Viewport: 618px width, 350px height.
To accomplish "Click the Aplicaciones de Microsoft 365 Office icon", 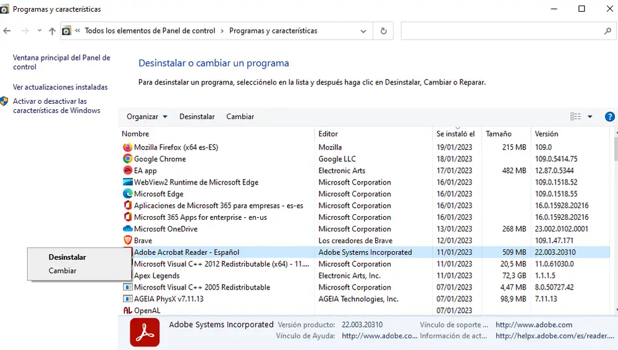I will tap(127, 205).
